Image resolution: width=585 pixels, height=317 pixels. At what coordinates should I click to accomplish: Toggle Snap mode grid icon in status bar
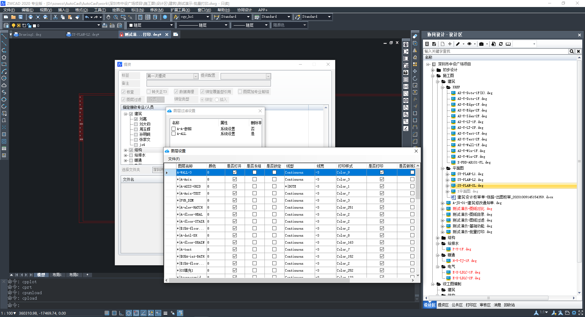tap(107, 313)
